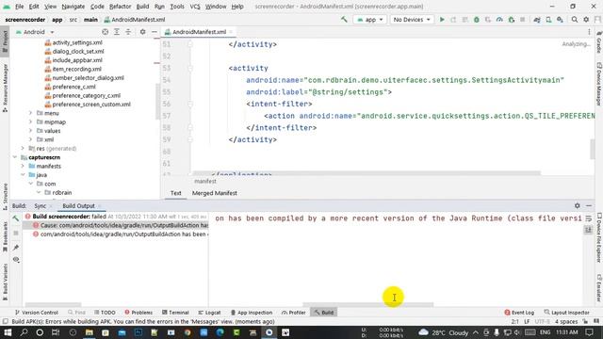Image resolution: width=603 pixels, height=339 pixels.
Task: Open the Android view dropdown
Action: (35, 32)
